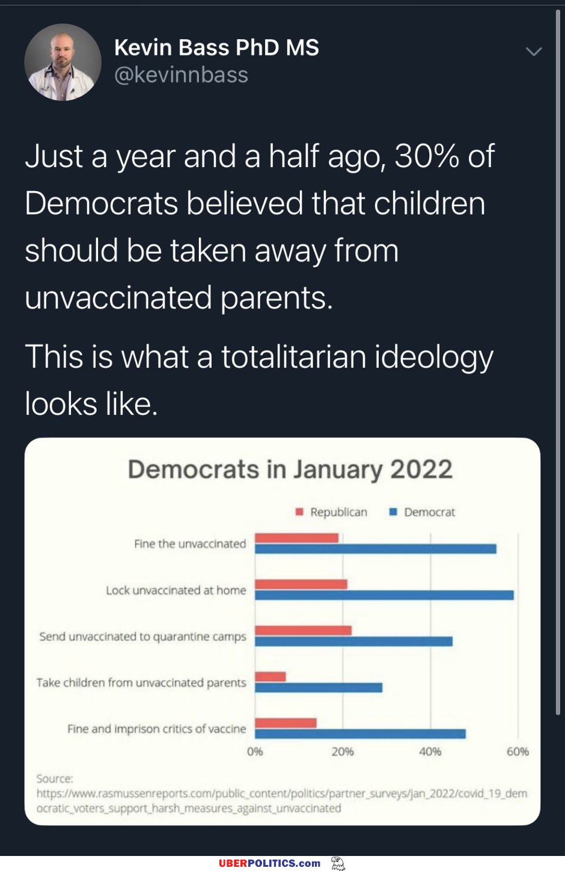
Task: Click the tweet text about totalitarian ideology
Action: point(259,380)
